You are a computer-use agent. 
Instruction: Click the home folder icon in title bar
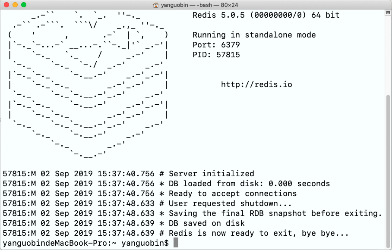point(156,5)
